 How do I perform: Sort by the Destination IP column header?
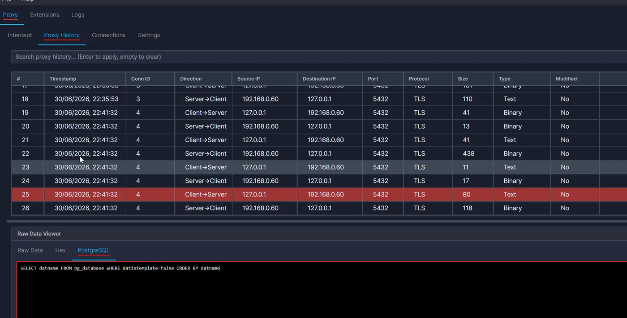pyautogui.click(x=330, y=78)
